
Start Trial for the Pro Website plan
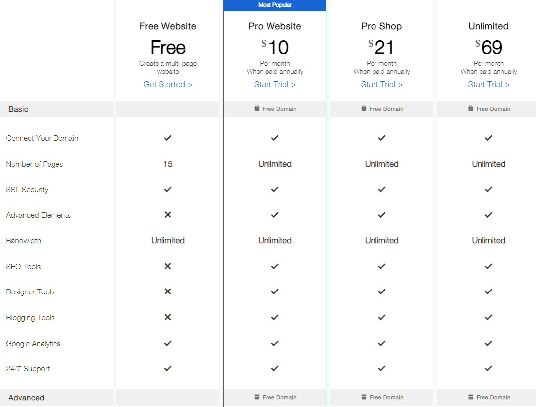coord(275,84)
